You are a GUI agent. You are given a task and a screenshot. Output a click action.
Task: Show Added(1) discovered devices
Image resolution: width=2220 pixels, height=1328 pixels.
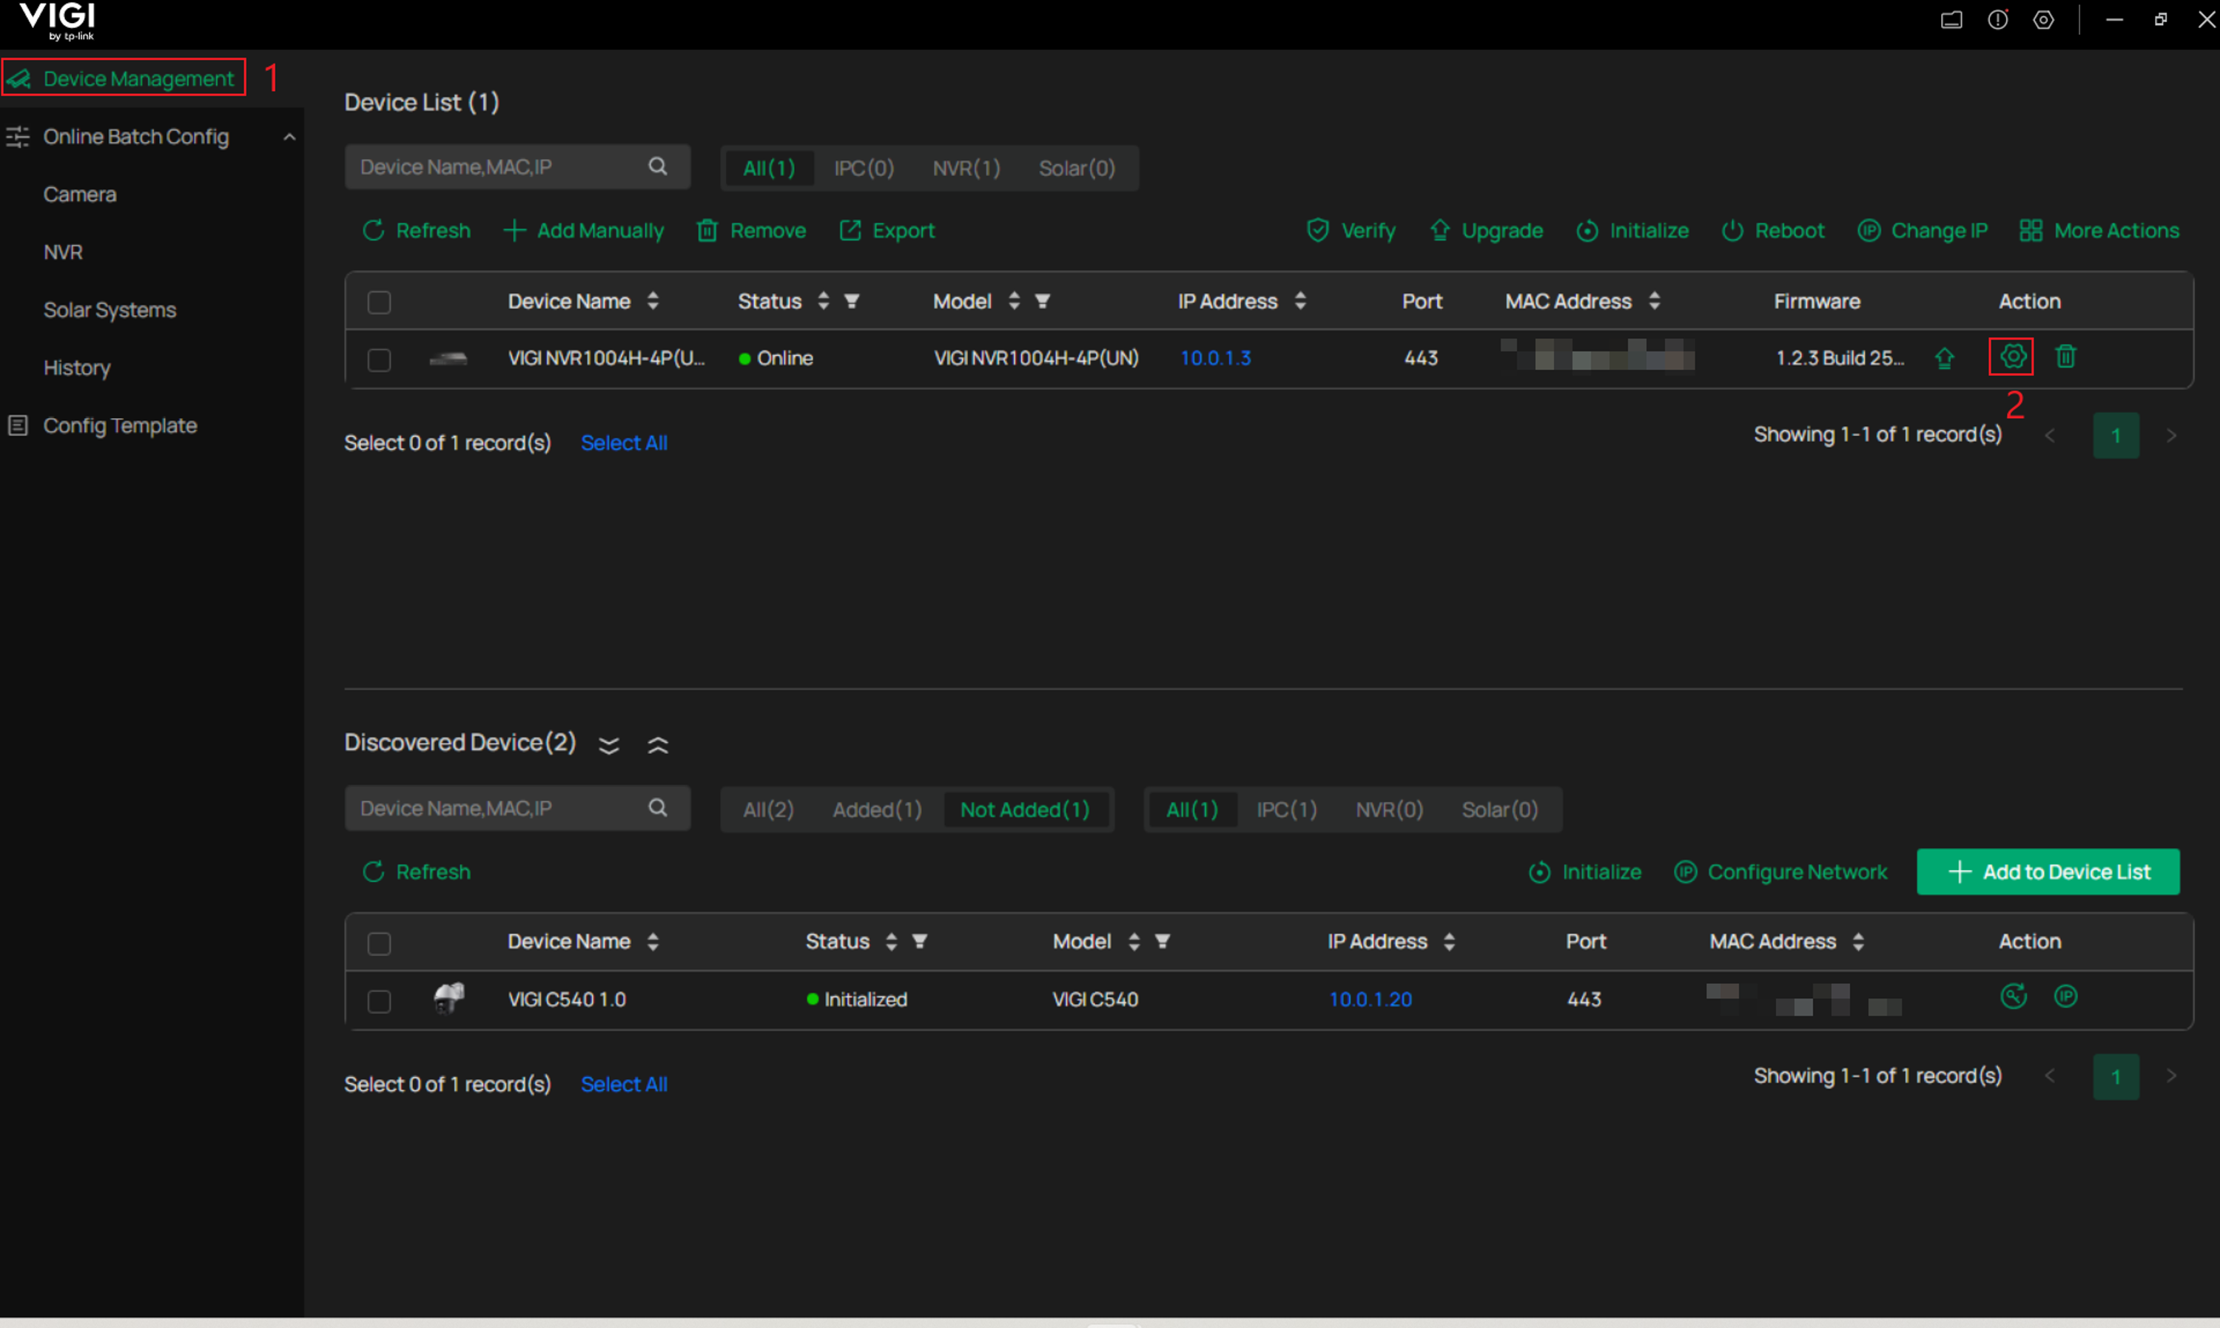click(877, 810)
